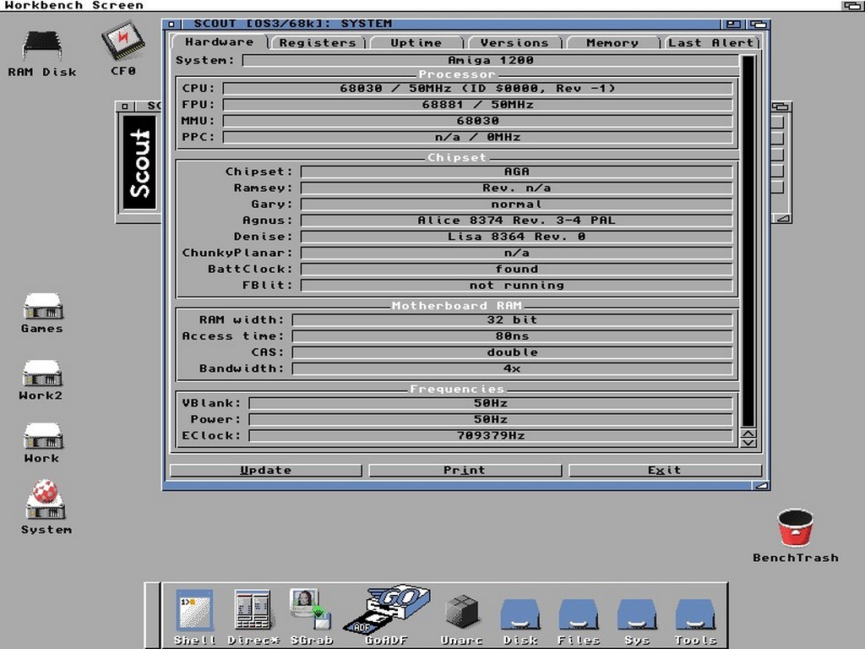This screenshot has height=649, width=865.
Task: Switch to the Hardware tab
Action: (219, 42)
